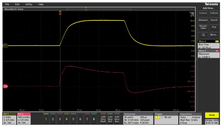Viewport: 222px width, 127px height.
Task: Click the R2 waveform handle
Action: click(x=5, y=86)
